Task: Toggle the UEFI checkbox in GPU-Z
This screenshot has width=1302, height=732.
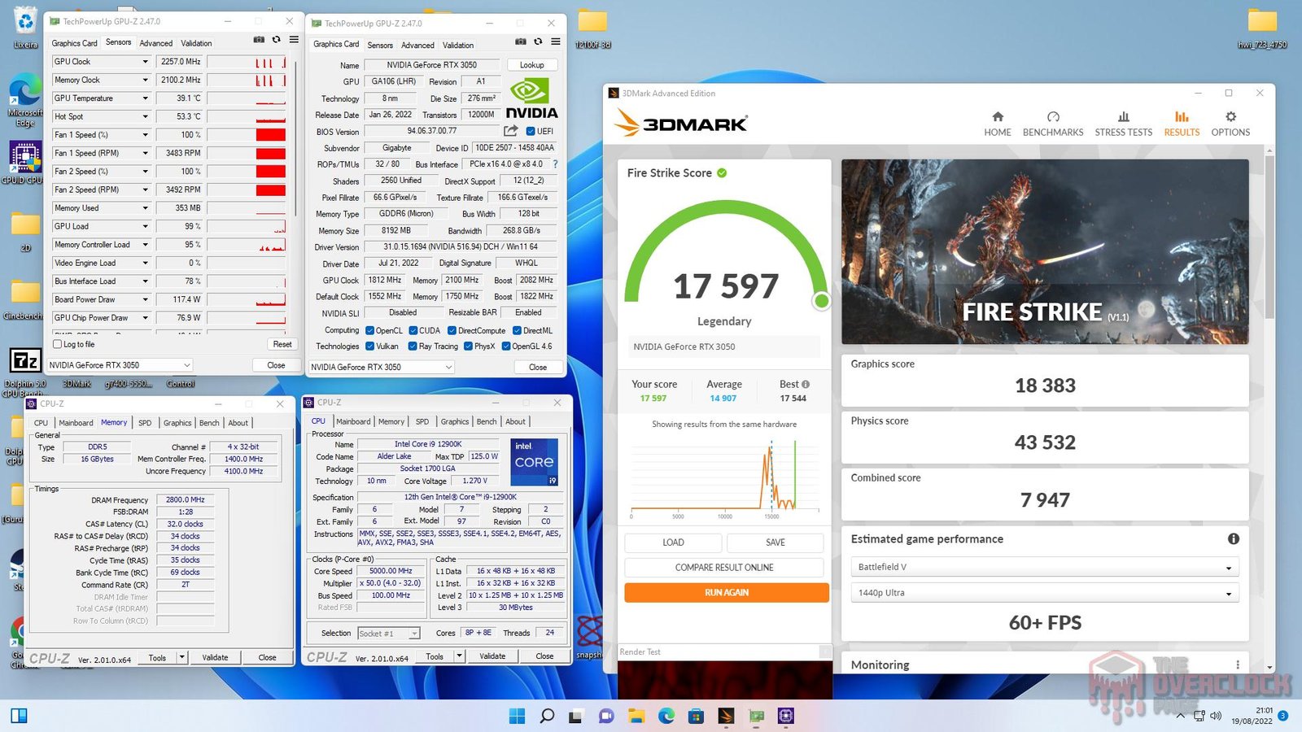Action: 531,131
